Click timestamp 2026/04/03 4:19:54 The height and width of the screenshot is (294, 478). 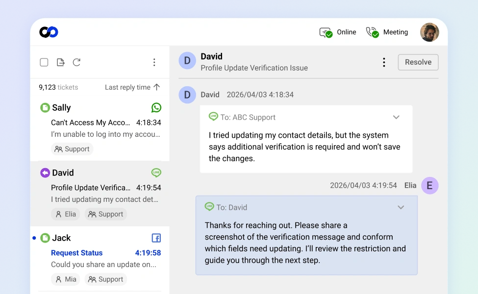tap(363, 186)
